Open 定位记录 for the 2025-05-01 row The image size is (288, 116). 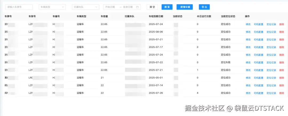point(271,78)
